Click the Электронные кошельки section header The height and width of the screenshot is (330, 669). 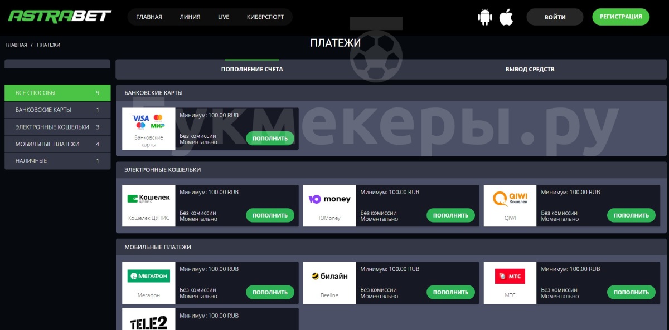click(x=391, y=170)
